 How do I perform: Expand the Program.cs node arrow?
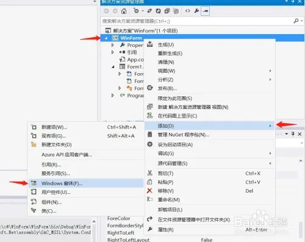tap(113, 95)
